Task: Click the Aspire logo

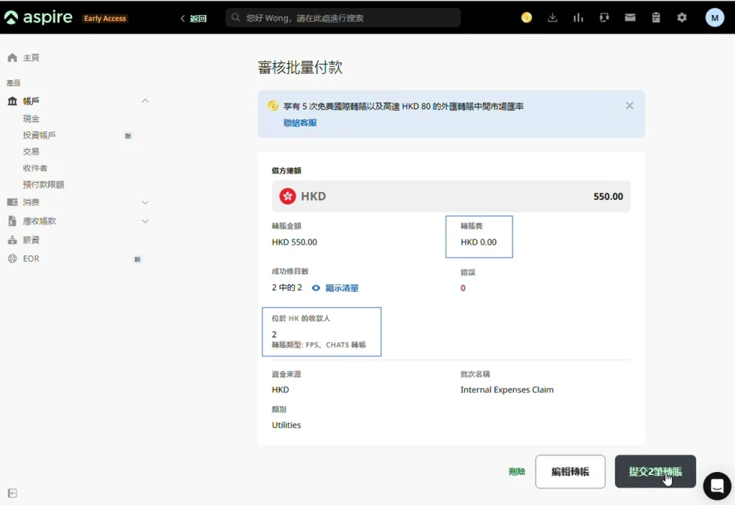Action: click(39, 18)
